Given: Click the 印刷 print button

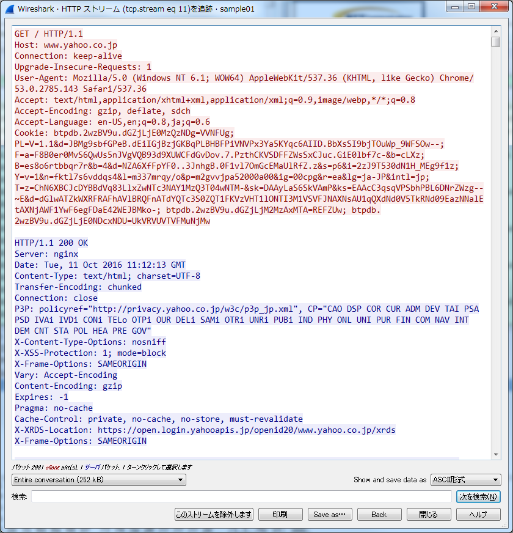Looking at the screenshot, I should coord(280,514).
